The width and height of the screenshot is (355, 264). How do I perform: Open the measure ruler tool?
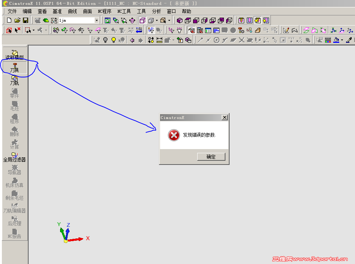[159, 40]
